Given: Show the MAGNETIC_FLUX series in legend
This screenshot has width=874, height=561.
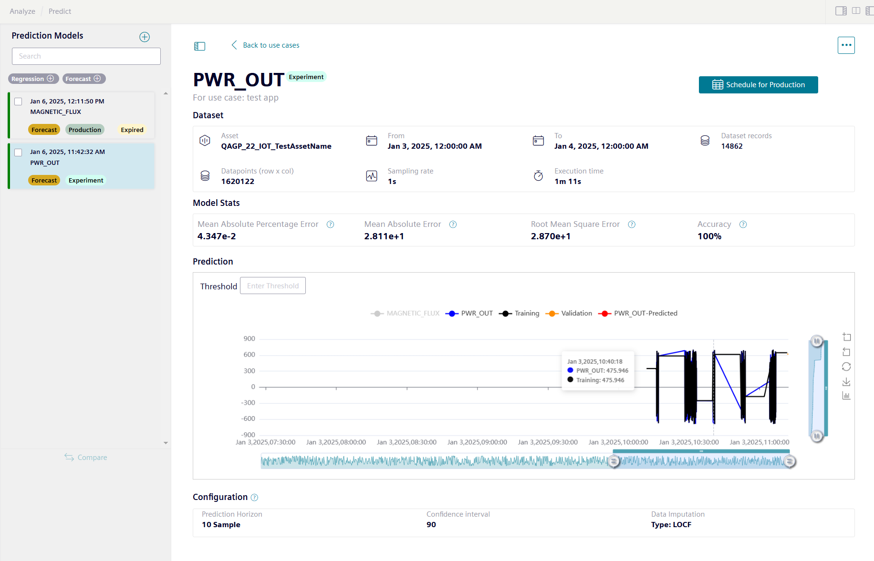Looking at the screenshot, I should pos(405,313).
